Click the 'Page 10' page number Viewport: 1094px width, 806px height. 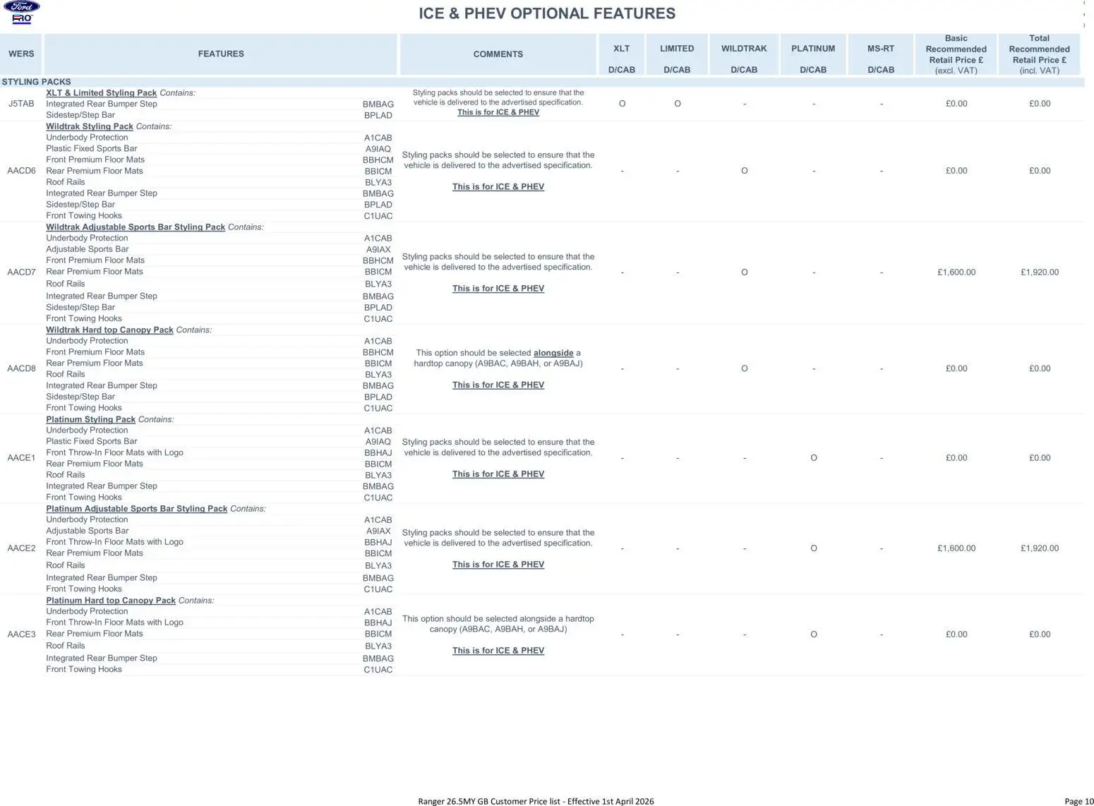1078,801
